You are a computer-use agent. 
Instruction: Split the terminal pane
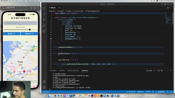pyautogui.click(x=159, y=71)
